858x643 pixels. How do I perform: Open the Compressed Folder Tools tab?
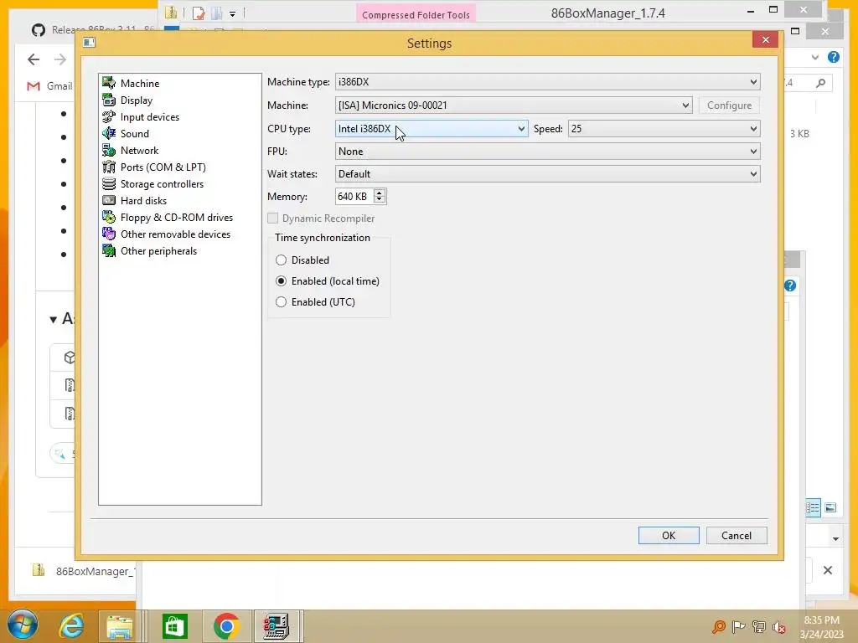tap(416, 13)
